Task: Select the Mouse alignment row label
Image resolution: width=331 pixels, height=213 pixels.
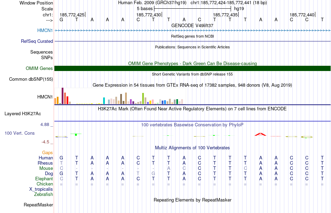Action: coord(46,168)
